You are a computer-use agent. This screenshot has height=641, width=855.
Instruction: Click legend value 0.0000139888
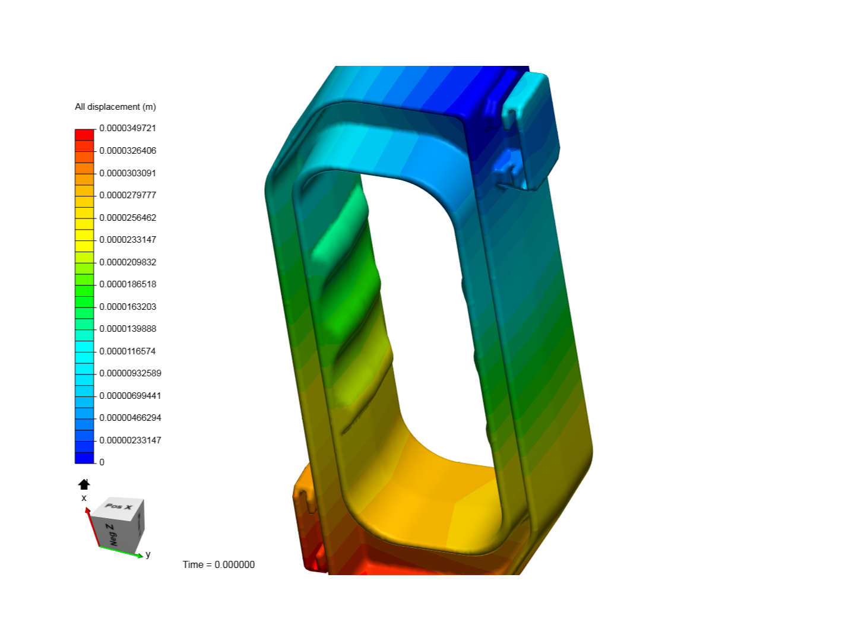128,329
